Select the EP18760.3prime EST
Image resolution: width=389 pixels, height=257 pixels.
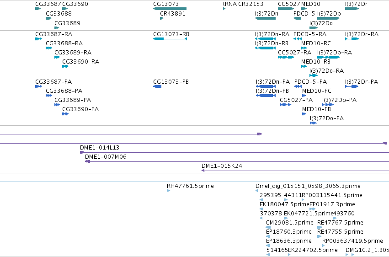point(268,236)
